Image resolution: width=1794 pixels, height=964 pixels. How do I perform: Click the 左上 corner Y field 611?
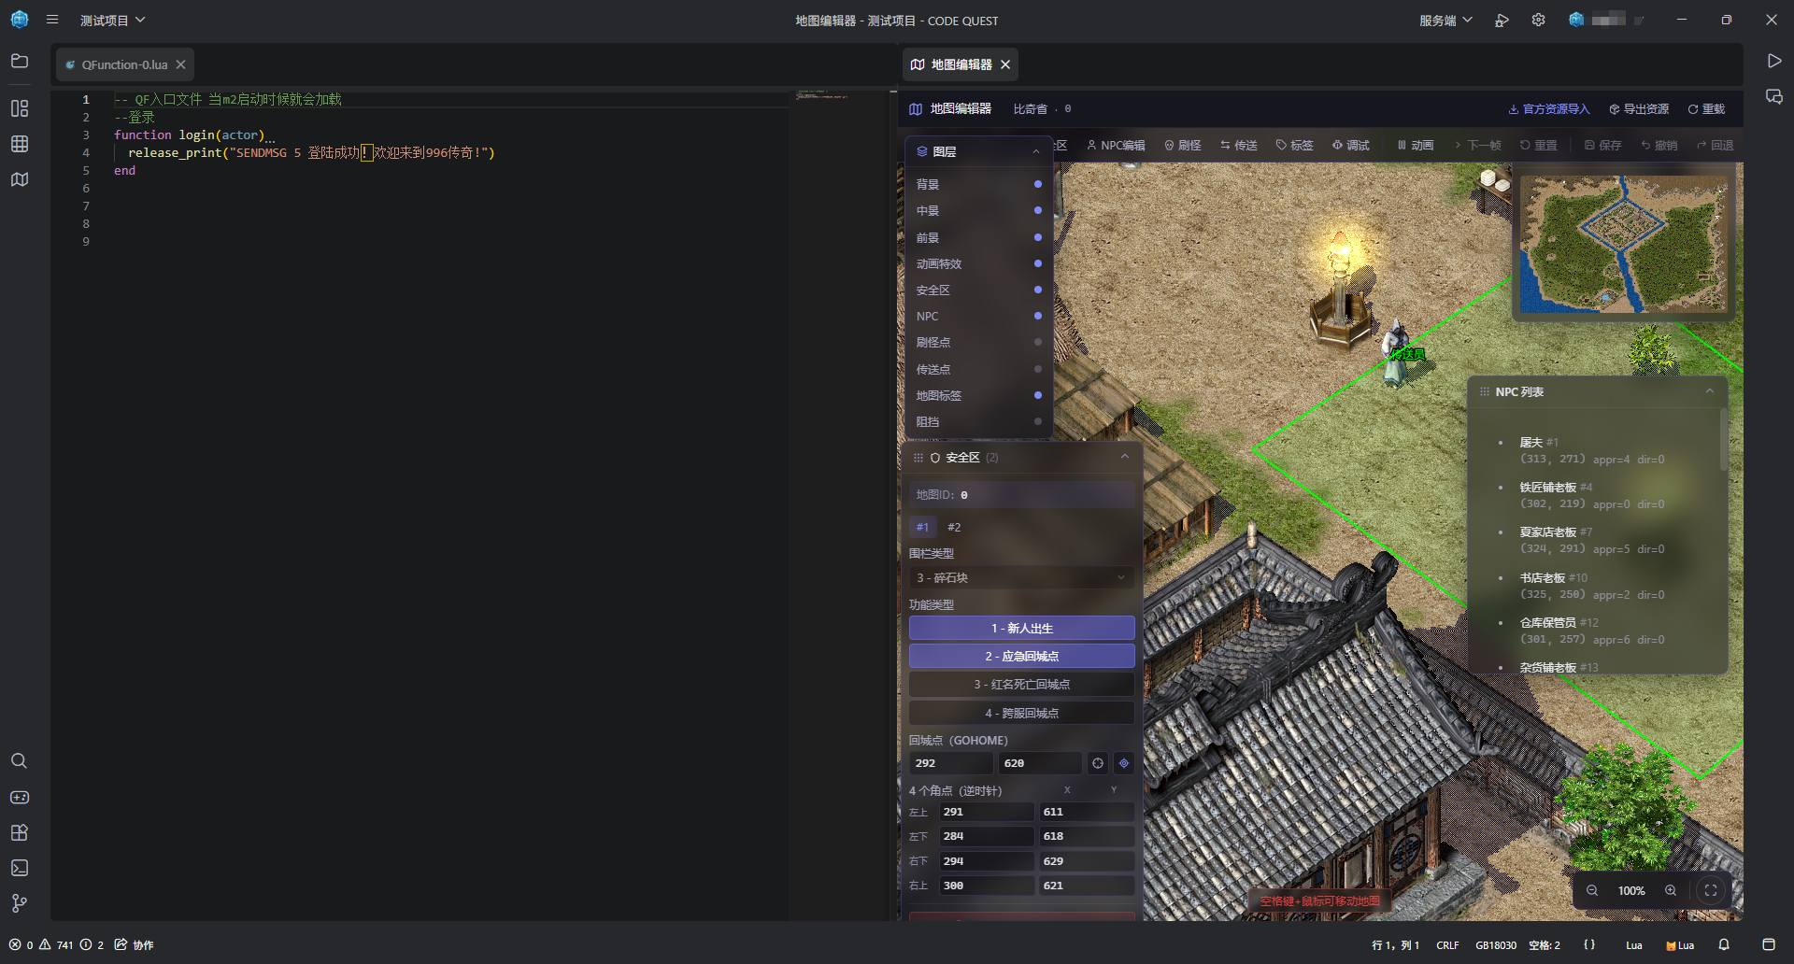1087,812
